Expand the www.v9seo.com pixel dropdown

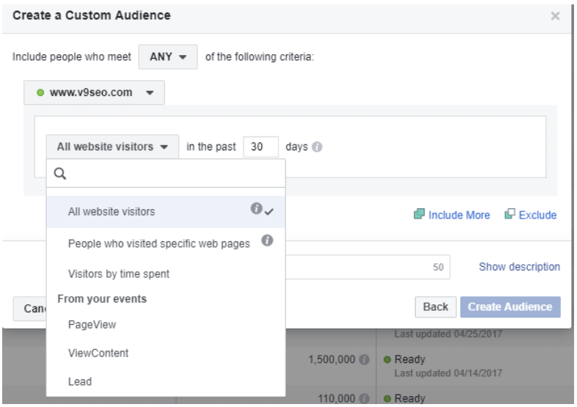point(94,93)
